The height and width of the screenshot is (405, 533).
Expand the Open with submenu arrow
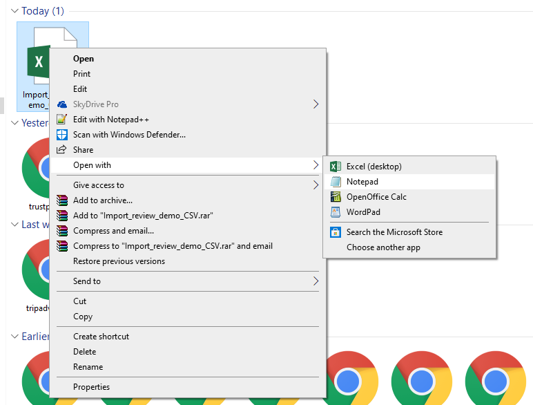[x=316, y=165]
